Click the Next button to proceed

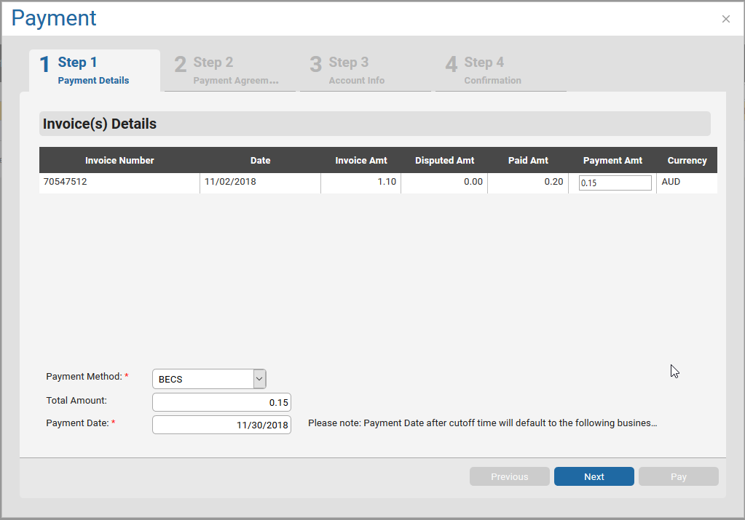594,476
